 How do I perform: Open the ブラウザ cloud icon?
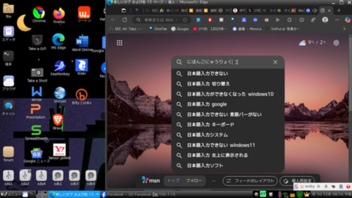point(8,83)
